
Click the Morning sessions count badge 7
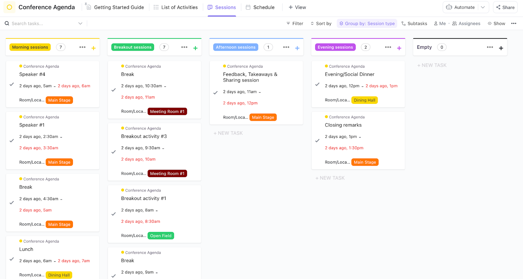pos(61,47)
